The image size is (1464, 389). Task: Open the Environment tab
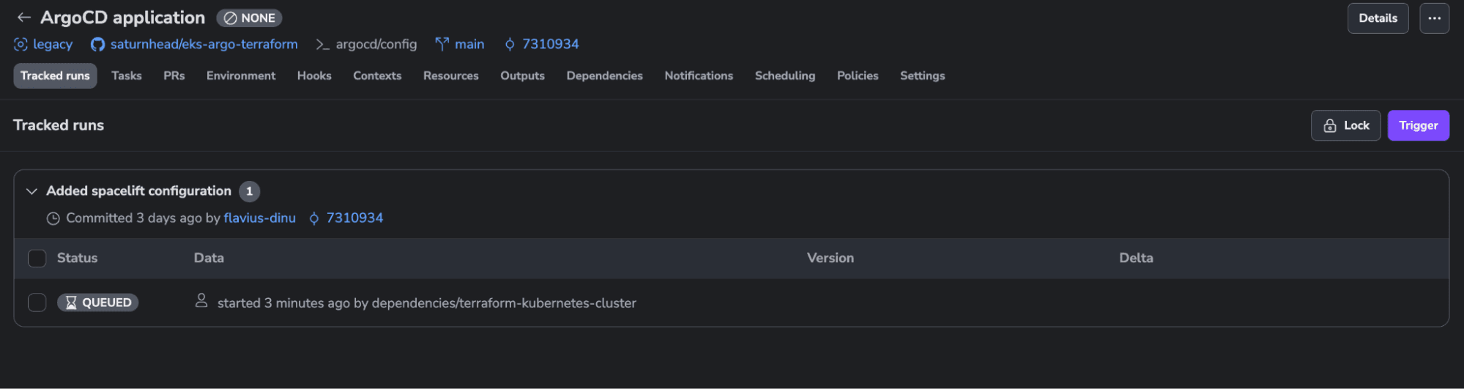pos(241,75)
